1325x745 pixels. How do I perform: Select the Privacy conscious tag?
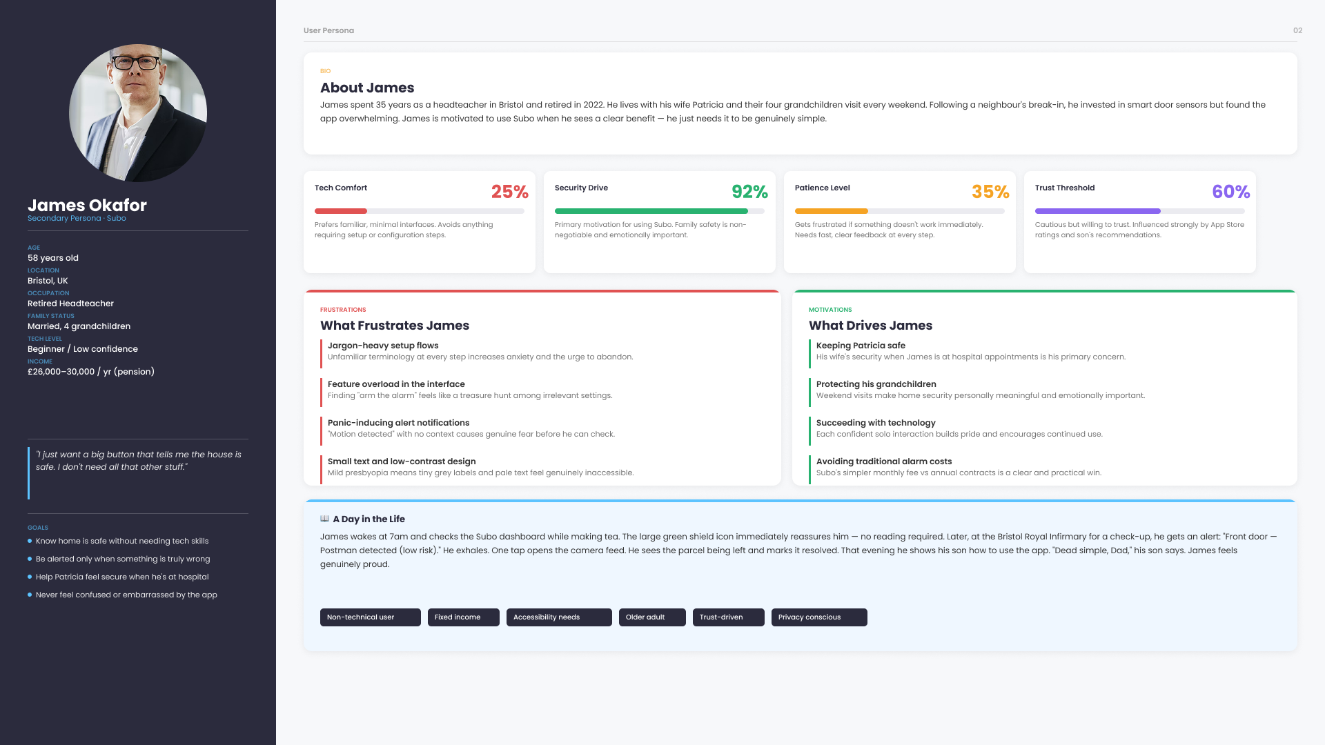[x=819, y=617]
